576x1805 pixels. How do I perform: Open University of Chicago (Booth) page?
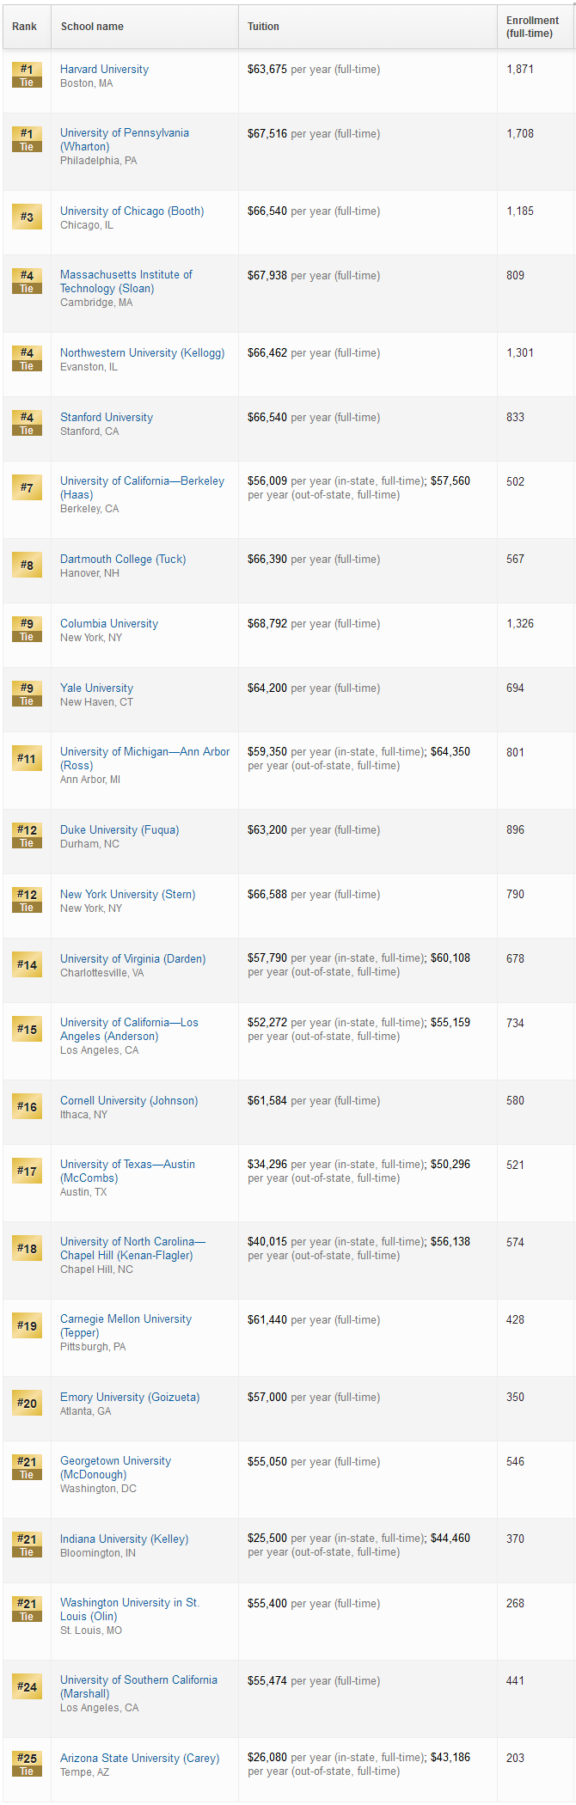point(132,211)
